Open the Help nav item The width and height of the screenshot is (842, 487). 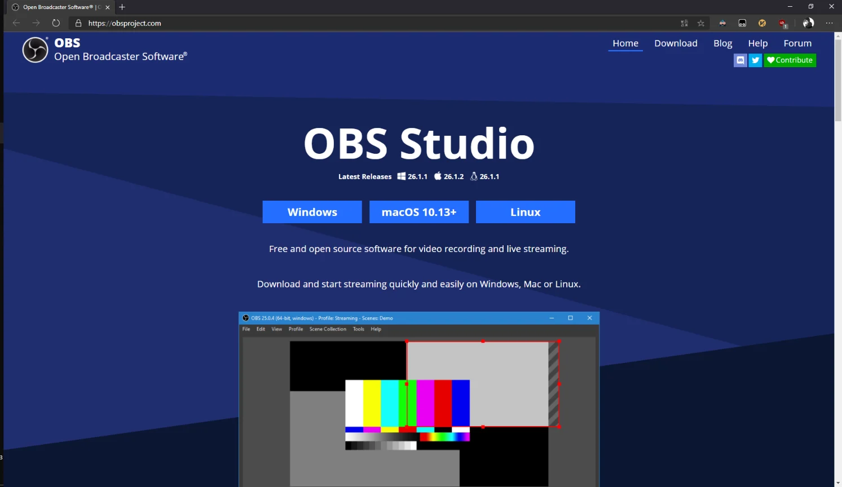click(758, 43)
